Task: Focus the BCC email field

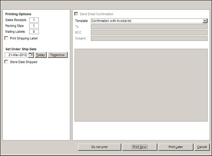Action: (x=149, y=32)
